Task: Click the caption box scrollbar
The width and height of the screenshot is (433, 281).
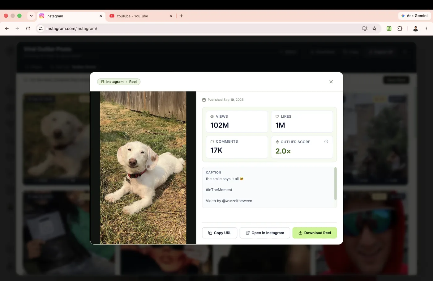Action: tap(335, 184)
